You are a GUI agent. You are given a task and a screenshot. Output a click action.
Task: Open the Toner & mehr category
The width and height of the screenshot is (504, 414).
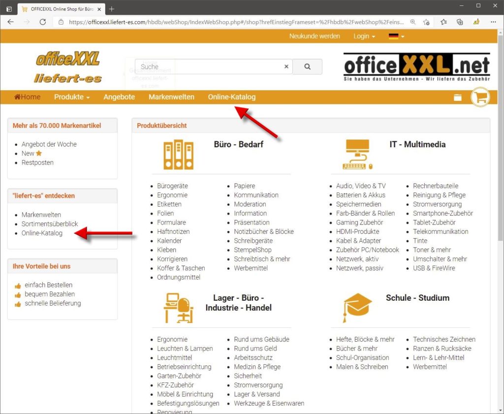click(x=432, y=250)
